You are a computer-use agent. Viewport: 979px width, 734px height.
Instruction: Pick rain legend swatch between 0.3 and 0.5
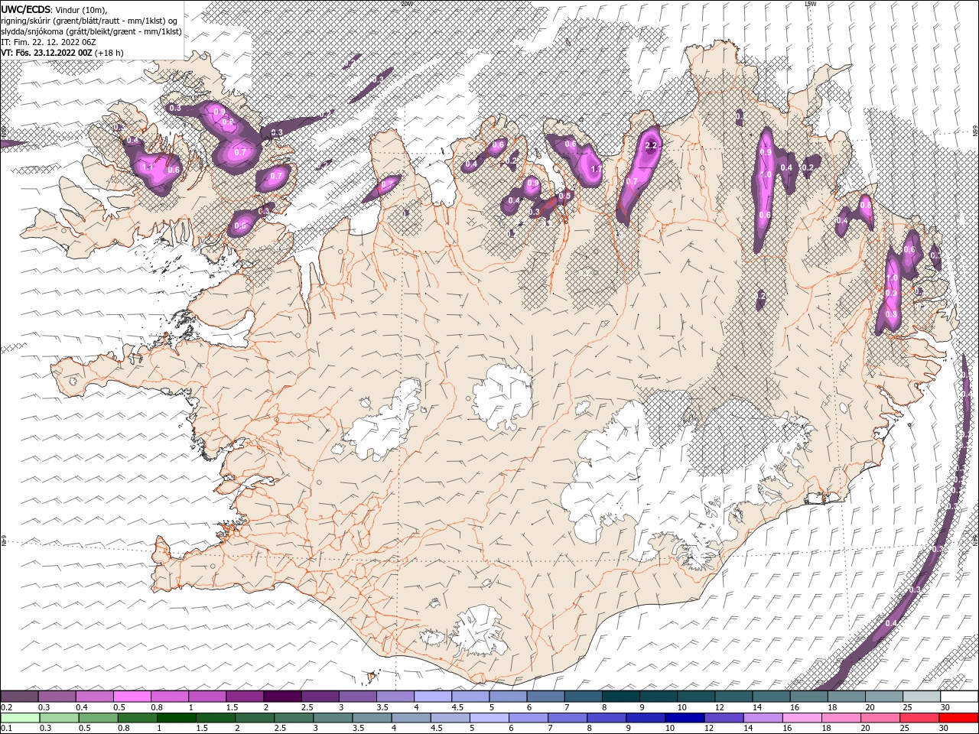[58, 718]
